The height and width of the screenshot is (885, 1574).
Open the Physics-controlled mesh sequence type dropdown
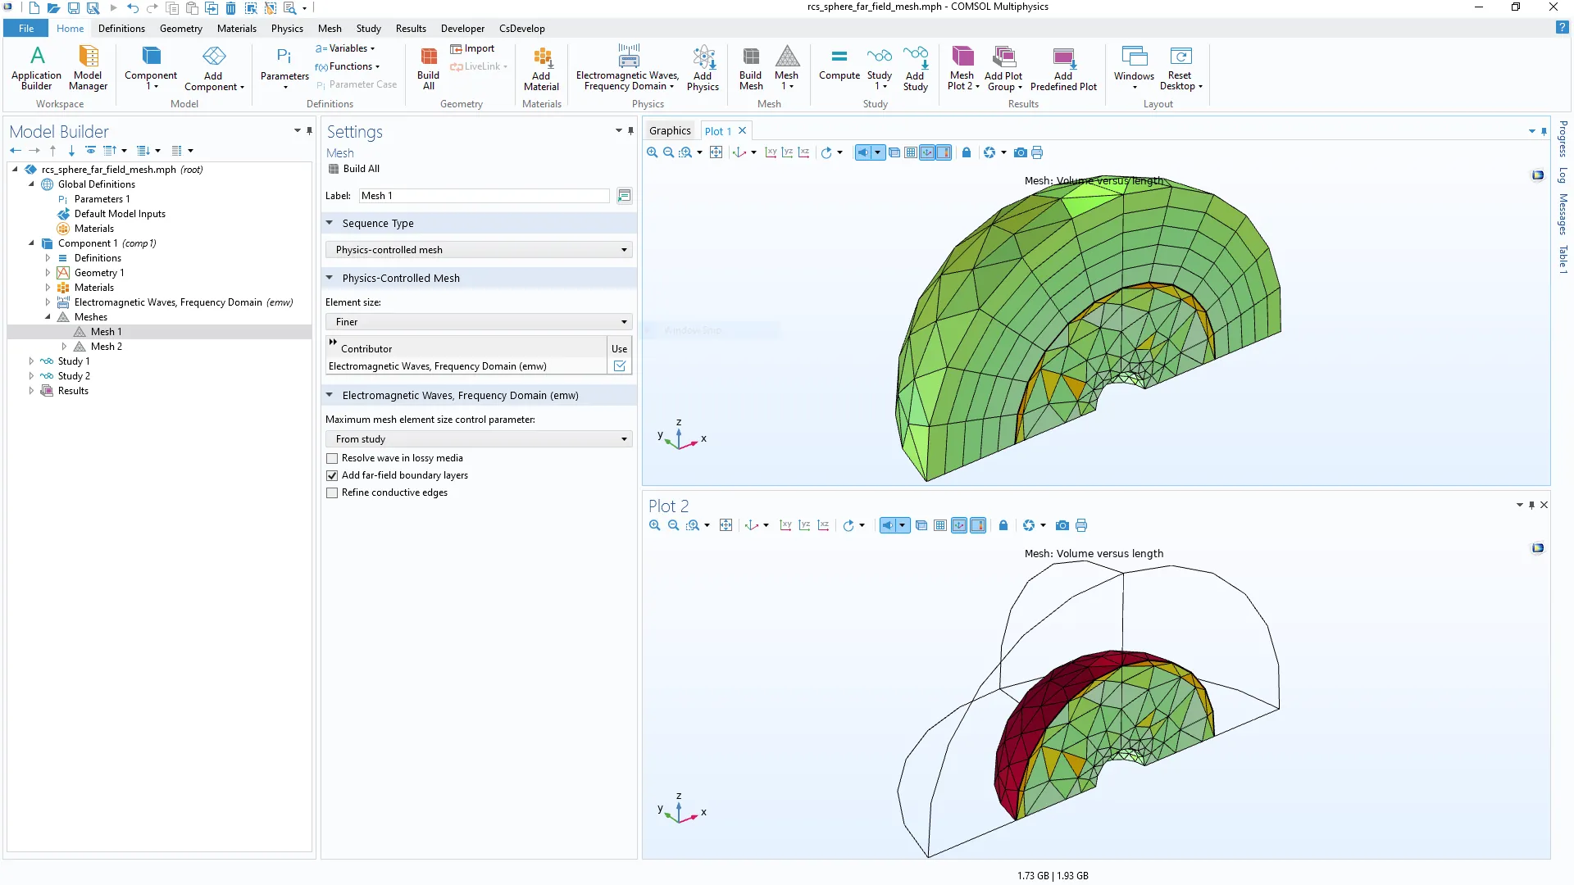point(479,250)
